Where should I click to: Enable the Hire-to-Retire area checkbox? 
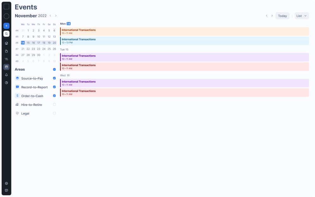tap(54, 104)
